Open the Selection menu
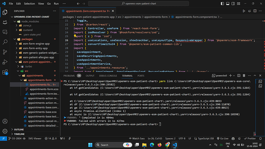 pyautogui.click(x=30, y=3)
